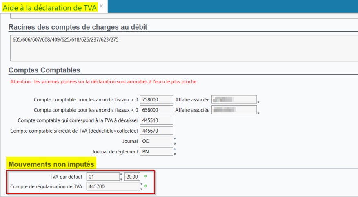The image size is (358, 197).
Task: Select the Aide à la déclaration de TVA tab
Action: point(49,7)
